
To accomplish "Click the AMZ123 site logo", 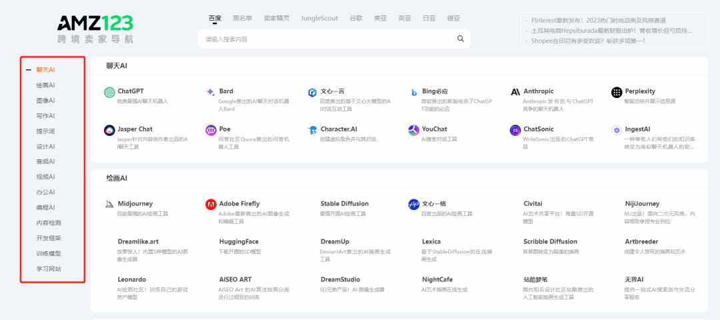I will coord(95,29).
